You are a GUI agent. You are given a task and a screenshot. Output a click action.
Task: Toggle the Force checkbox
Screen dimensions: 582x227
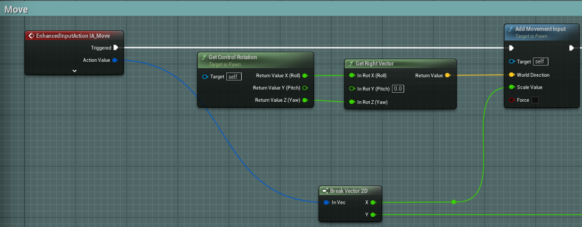(x=535, y=100)
